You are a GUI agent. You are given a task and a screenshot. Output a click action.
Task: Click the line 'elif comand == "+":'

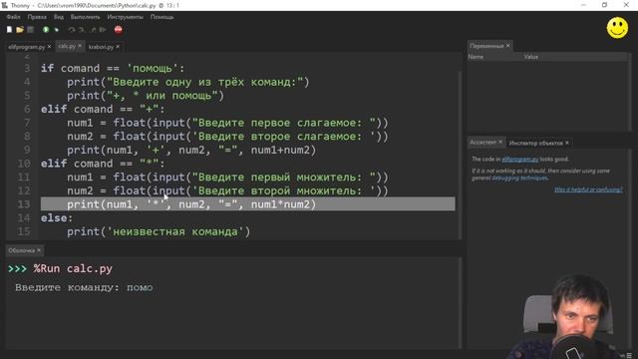pyautogui.click(x=103, y=109)
